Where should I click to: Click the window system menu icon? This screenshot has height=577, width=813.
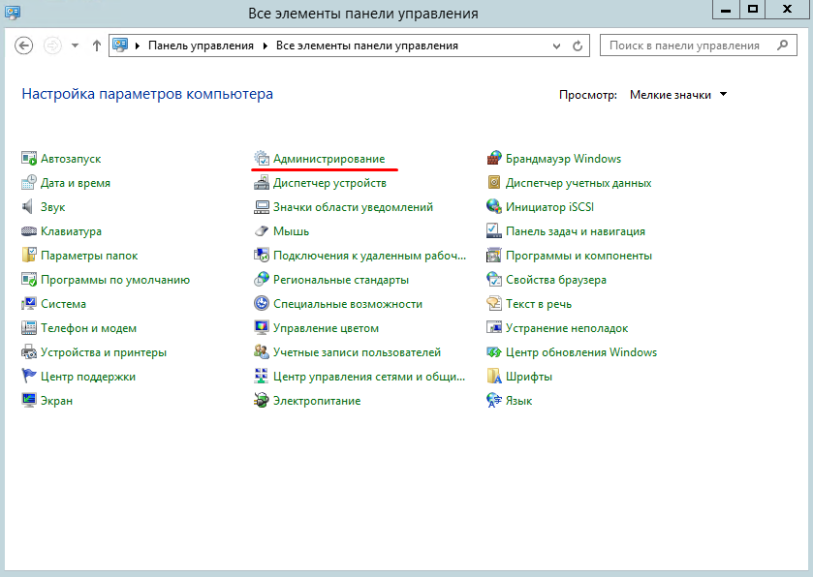pyautogui.click(x=12, y=12)
